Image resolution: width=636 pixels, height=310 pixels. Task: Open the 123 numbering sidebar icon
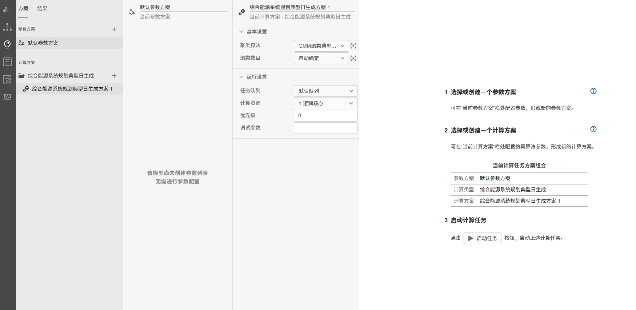pos(7,96)
